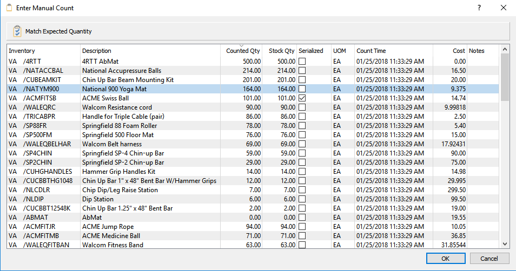
Task: Select the /NATACCBAL inventory code
Action: click(43, 71)
